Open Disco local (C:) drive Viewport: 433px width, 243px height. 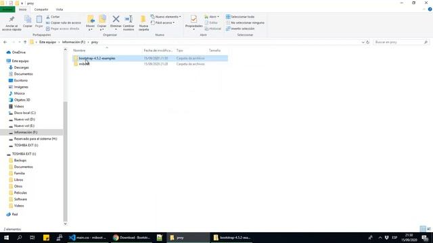[x=25, y=113]
